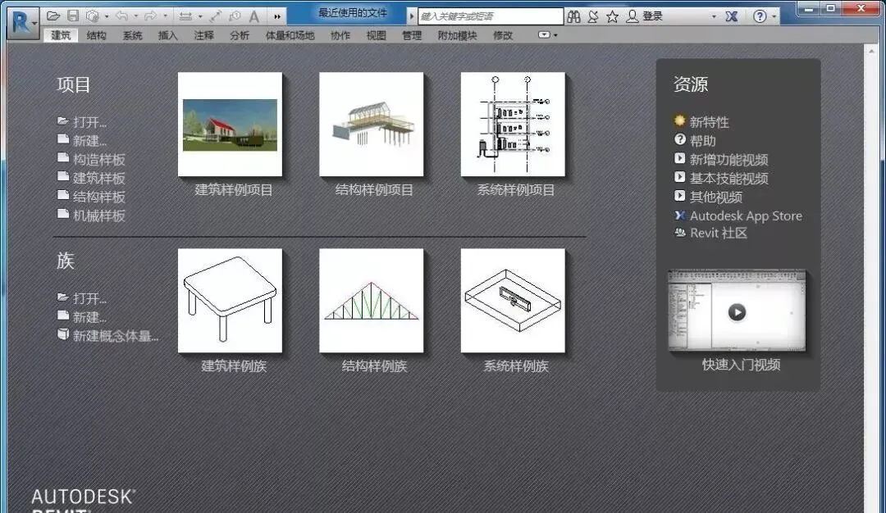The height and width of the screenshot is (513, 886).
Task: Open the 结构样例族 truss thumbnail
Action: 372,301
